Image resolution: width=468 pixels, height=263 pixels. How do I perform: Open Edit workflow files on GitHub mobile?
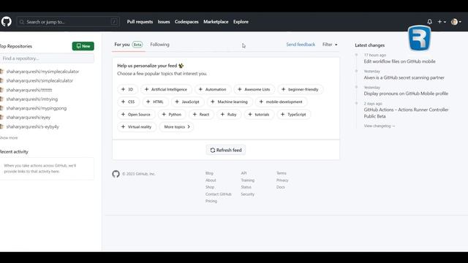(x=399, y=61)
